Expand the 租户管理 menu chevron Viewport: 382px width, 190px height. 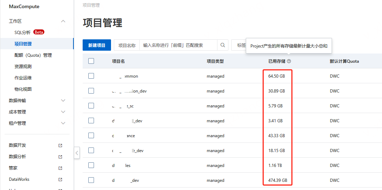63,123
